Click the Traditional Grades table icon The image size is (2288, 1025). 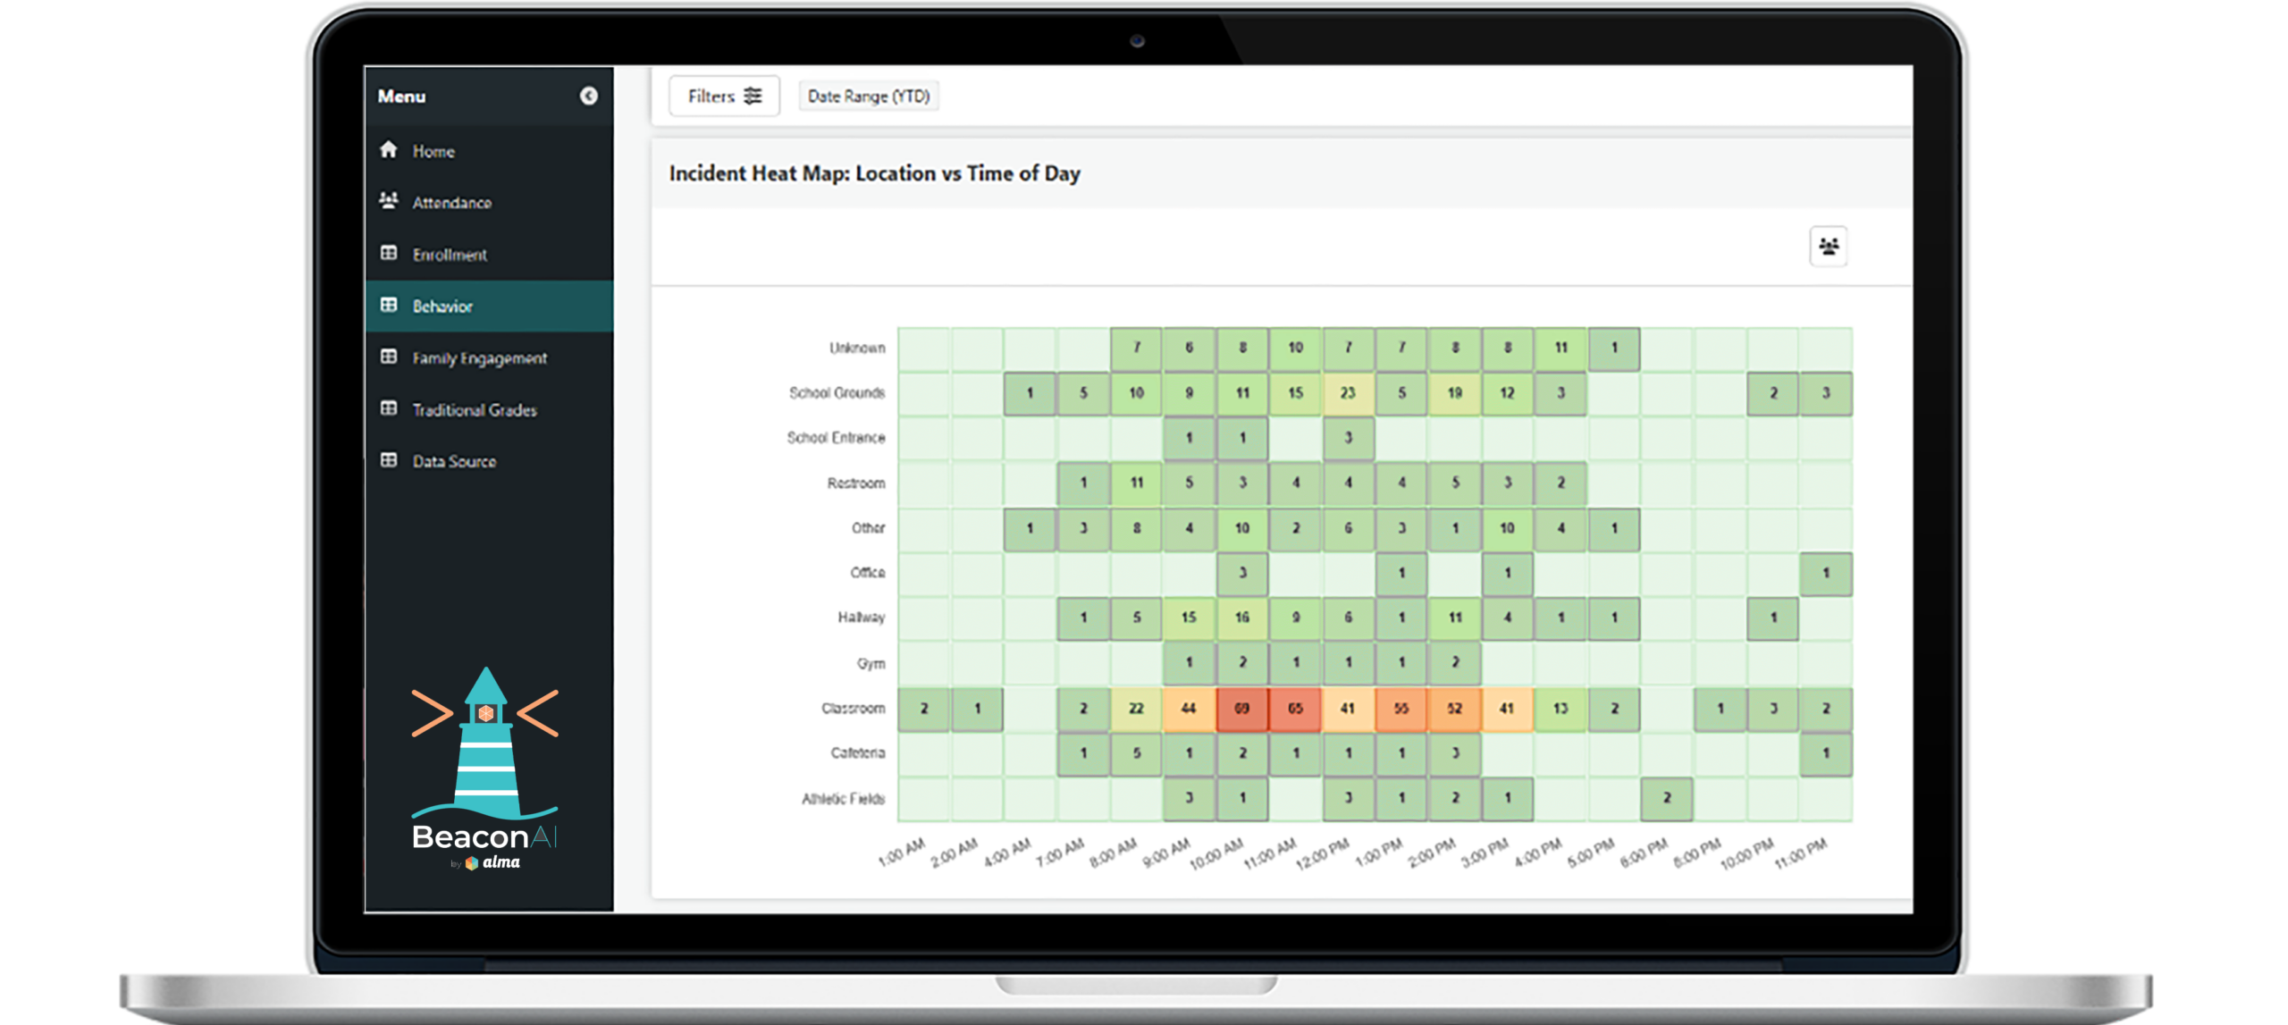click(x=388, y=410)
